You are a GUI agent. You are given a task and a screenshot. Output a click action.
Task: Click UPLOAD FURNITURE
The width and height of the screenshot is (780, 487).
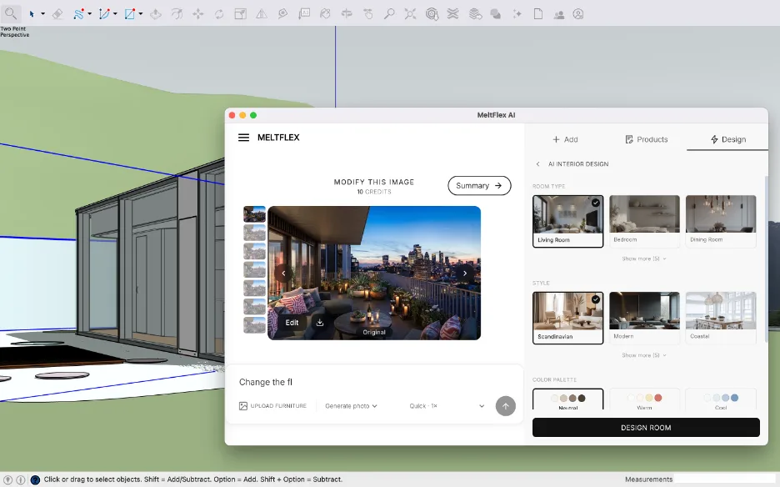(x=272, y=406)
